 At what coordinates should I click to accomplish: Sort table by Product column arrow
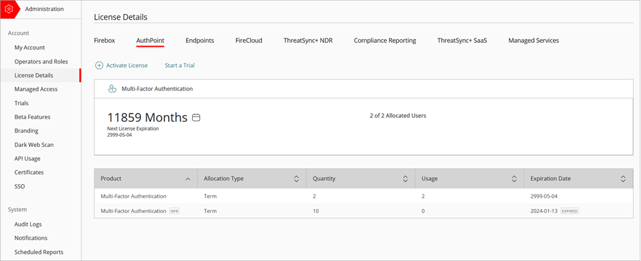(x=188, y=179)
